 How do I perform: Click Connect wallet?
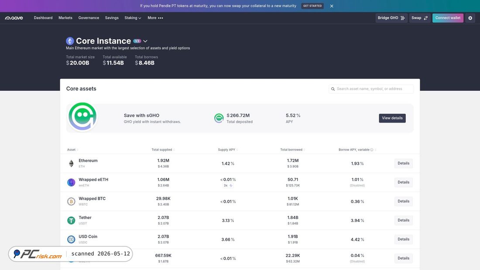448,18
